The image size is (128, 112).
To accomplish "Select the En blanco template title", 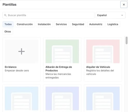I will click(x=11, y=67).
